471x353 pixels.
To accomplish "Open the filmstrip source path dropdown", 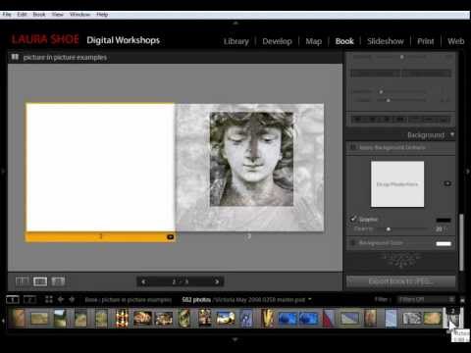I will [x=309, y=299].
